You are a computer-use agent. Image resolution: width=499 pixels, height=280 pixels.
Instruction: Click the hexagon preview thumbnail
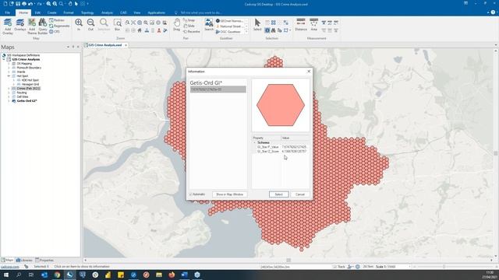[281, 105]
